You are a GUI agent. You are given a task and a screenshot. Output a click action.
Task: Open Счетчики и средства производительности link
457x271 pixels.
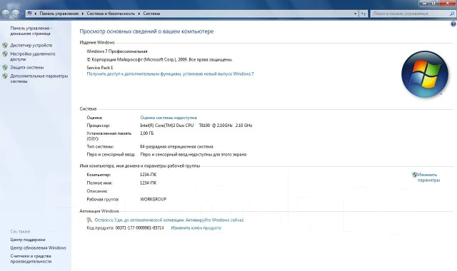pos(31,259)
